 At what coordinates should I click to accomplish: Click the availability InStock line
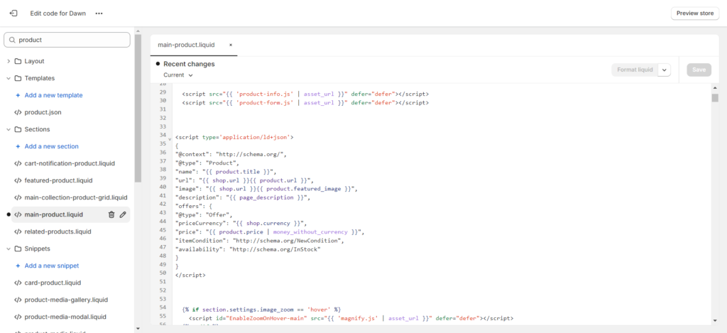(x=248, y=249)
